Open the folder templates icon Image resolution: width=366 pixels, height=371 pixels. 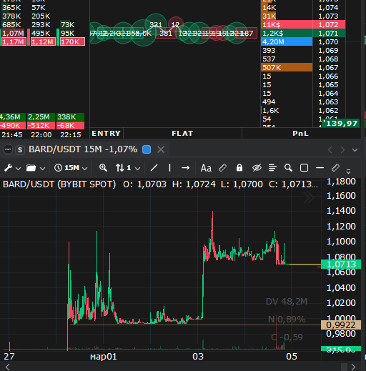pos(31,168)
